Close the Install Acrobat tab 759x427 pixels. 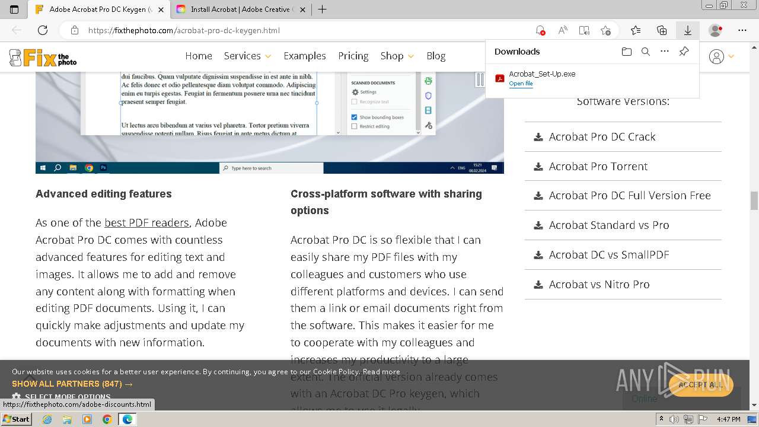303,9
